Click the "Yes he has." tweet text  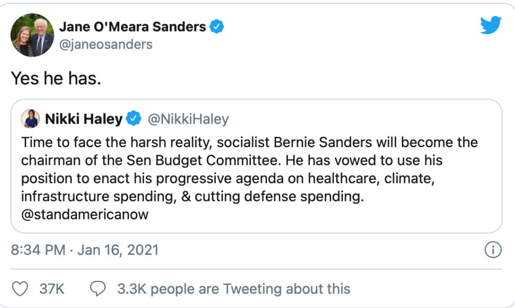56,78
